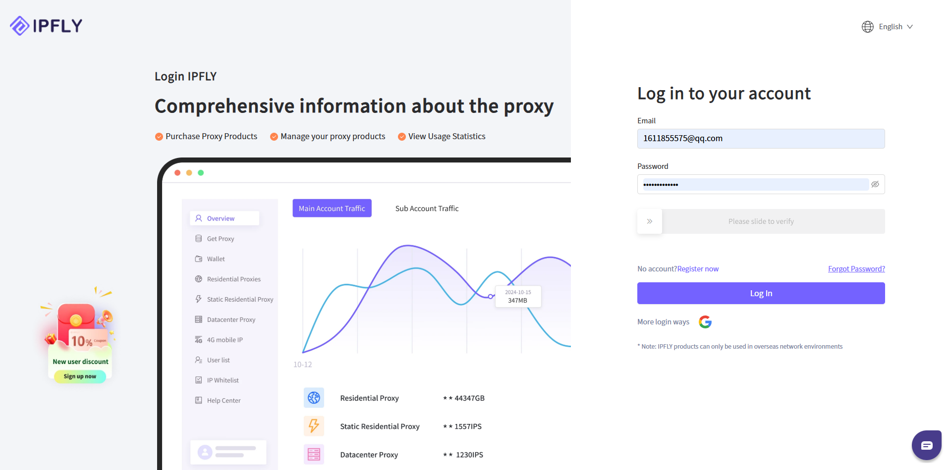Open the Register now link
951x470 pixels.
pyautogui.click(x=698, y=269)
